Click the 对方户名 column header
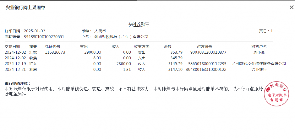The height and width of the screenshot is (139, 295). (x=259, y=47)
